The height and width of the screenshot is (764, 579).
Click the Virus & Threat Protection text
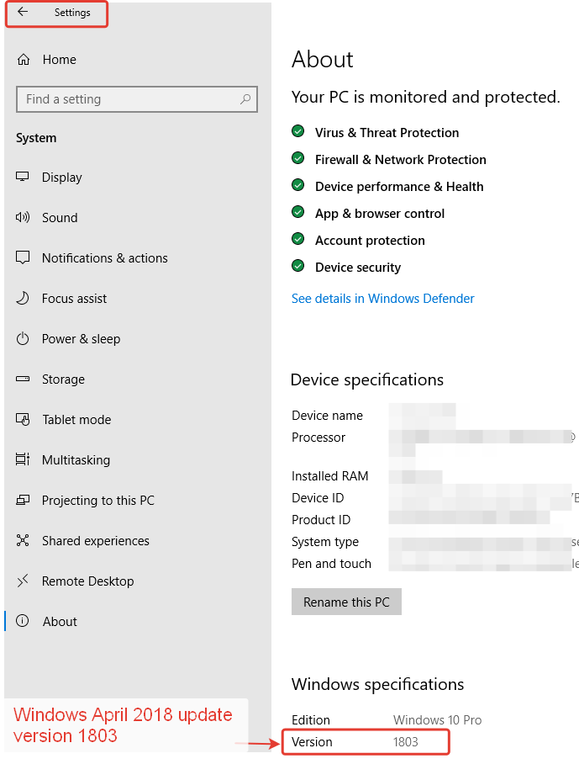tap(387, 133)
